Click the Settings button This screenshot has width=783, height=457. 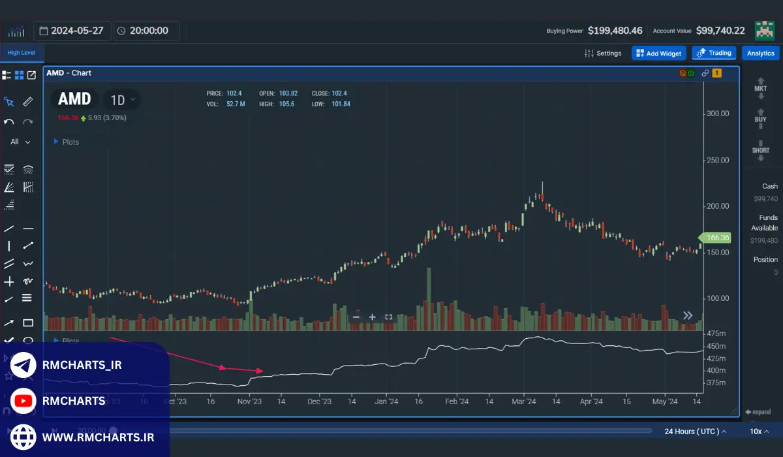point(603,54)
